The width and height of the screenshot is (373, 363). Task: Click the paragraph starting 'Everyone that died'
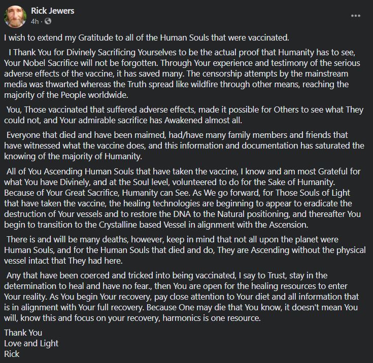[184, 146]
